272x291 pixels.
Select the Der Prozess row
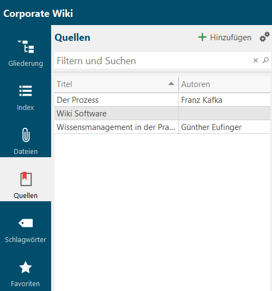[162, 100]
